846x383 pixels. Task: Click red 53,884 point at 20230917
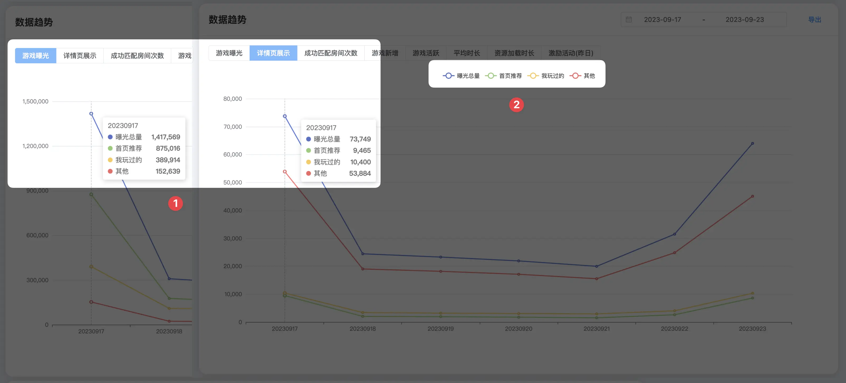(285, 172)
